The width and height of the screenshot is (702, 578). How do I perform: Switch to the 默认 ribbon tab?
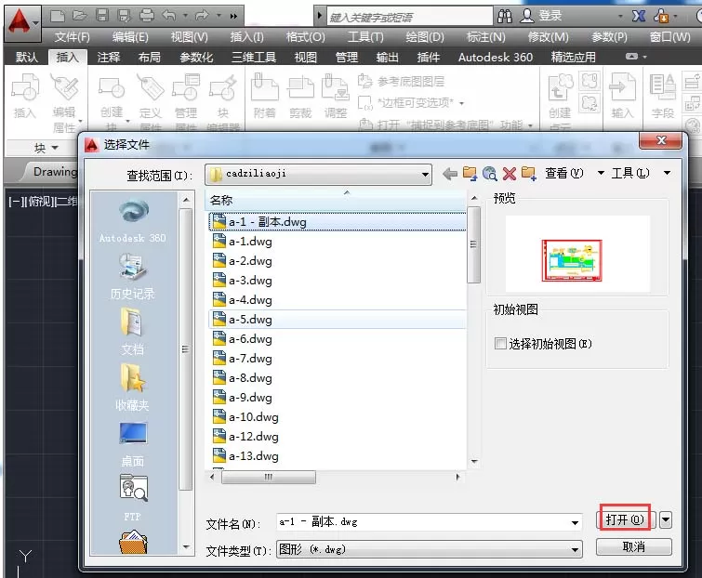click(26, 58)
